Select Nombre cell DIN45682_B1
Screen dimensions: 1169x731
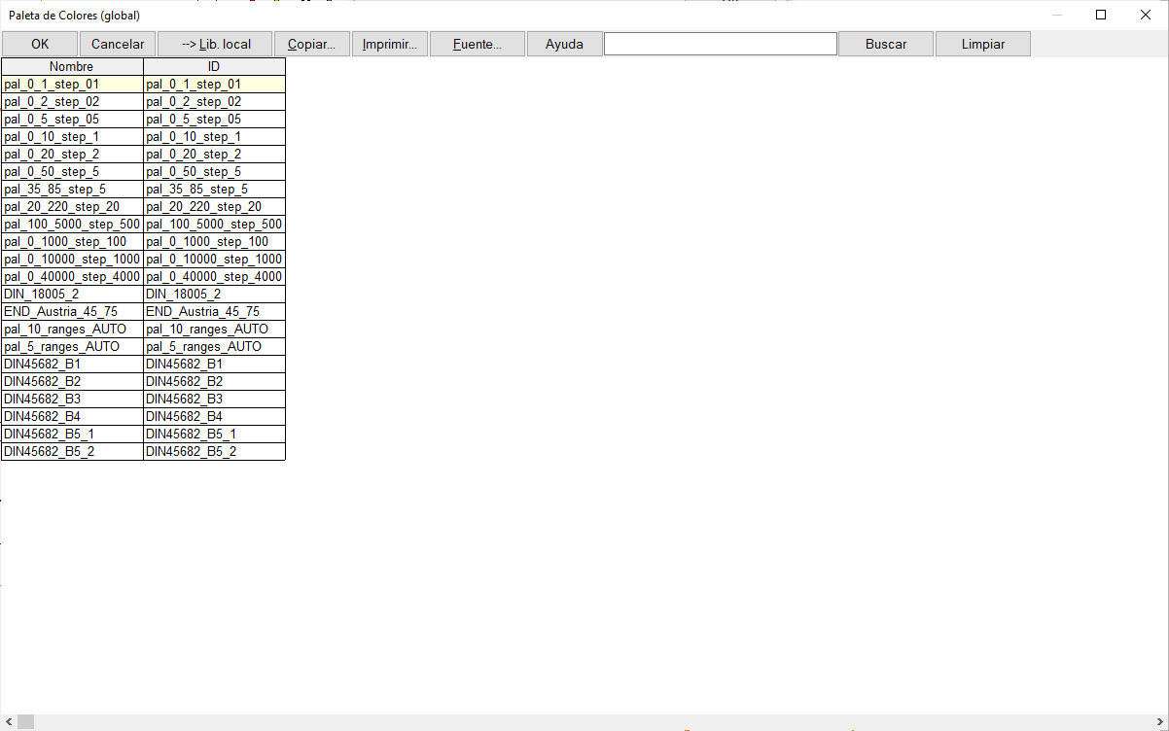[x=72, y=365]
